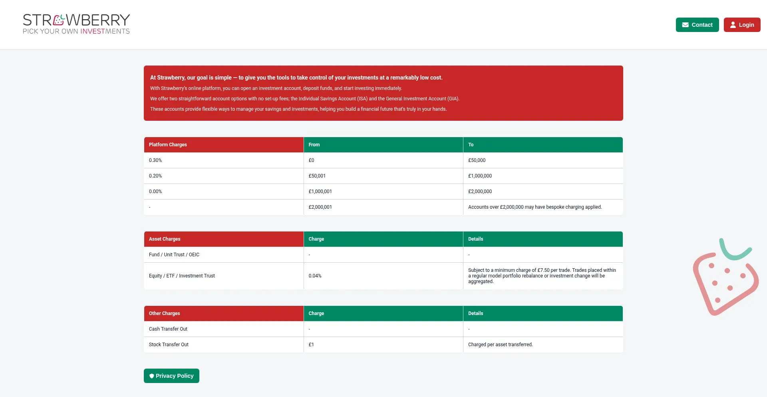Image resolution: width=767 pixels, height=397 pixels.
Task: Click the Charge header in Other Charges table
Action: pyautogui.click(x=383, y=313)
